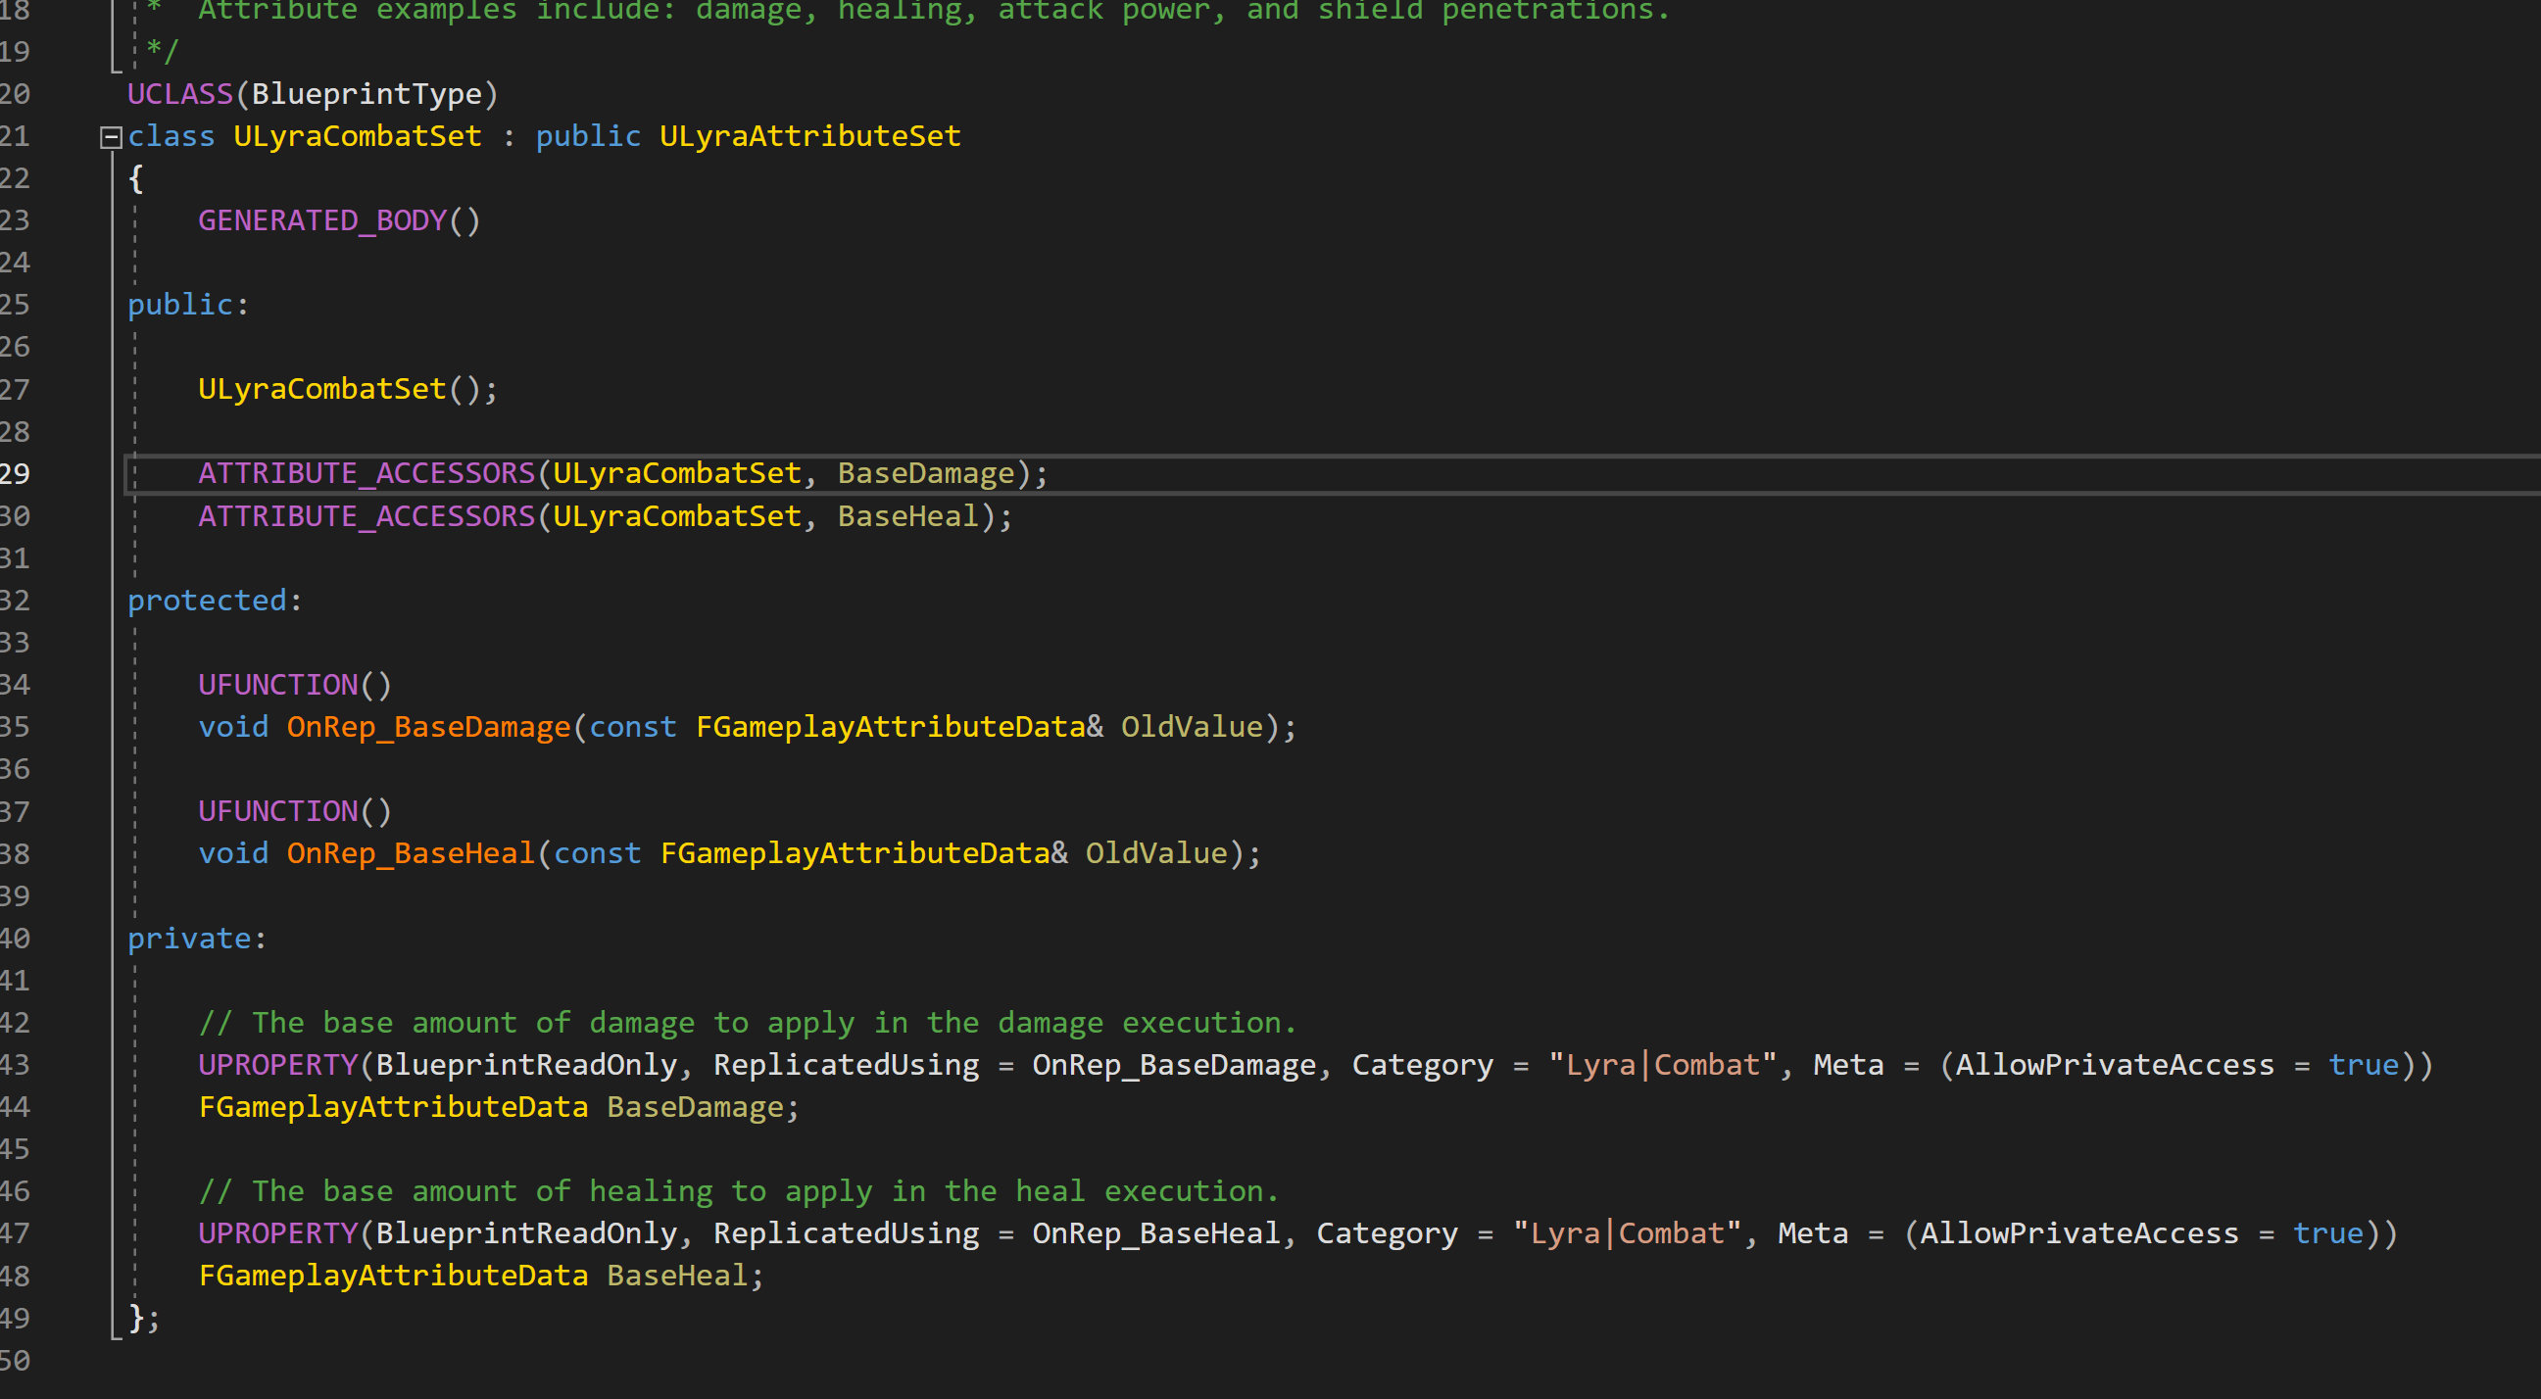
Task: Click OnRep_BaseDamage function declaration name
Action: click(429, 727)
